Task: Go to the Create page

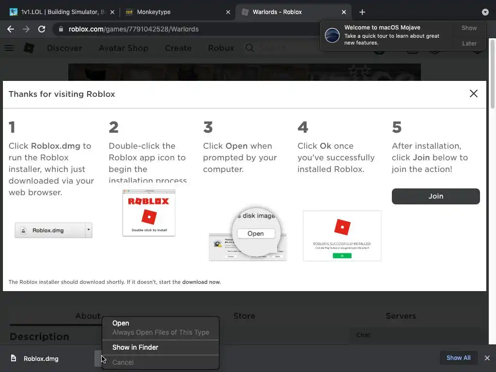Action: 178,48
